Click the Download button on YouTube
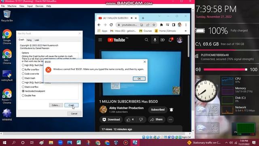259x146 pixels. pyautogui.click(x=111, y=120)
